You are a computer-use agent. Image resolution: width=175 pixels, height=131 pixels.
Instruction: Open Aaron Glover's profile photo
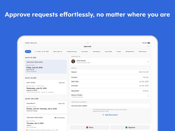[x=73, y=61]
